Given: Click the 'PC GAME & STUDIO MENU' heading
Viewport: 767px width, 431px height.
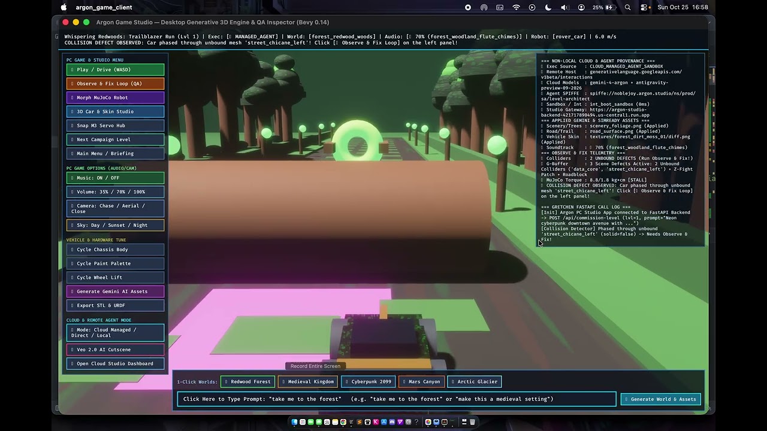Looking at the screenshot, I should click(x=95, y=60).
